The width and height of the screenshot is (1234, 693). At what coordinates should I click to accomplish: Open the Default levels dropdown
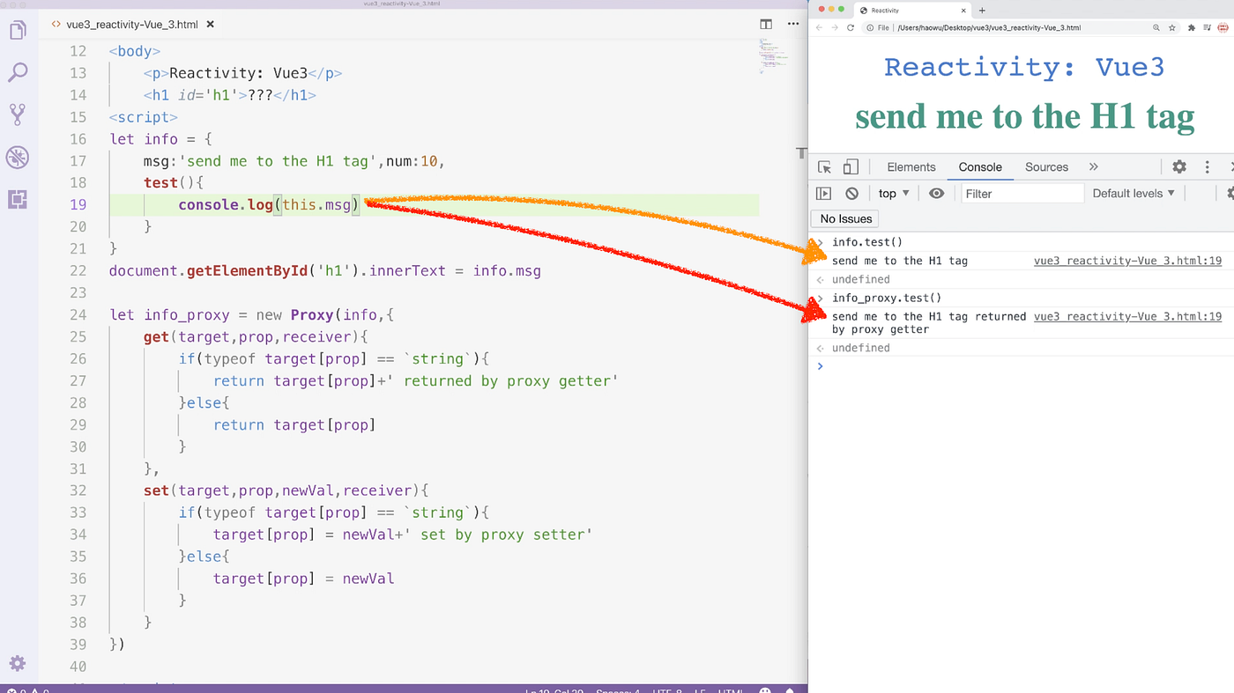(x=1134, y=193)
